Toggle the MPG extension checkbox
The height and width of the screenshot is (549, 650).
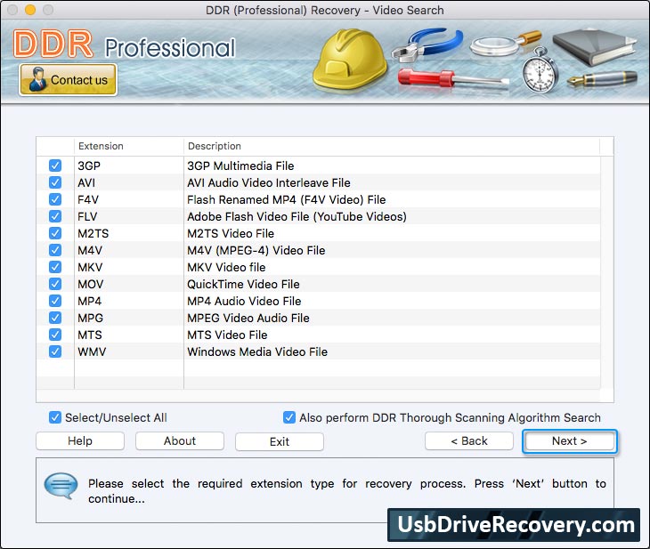click(x=55, y=318)
